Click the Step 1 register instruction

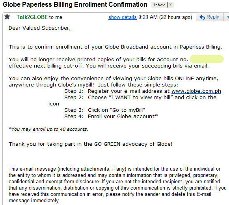[x=143, y=91]
